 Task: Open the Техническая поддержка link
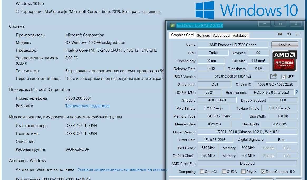point(87,106)
